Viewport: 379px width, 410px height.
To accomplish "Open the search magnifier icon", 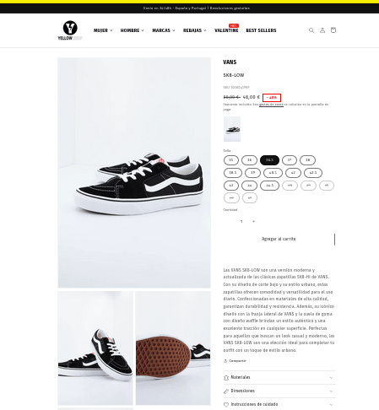I will (311, 30).
